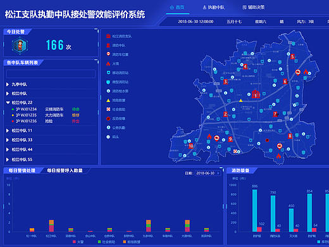The image size is (329, 247).
Task: Click the vehicle list search field
Action: (51, 74)
